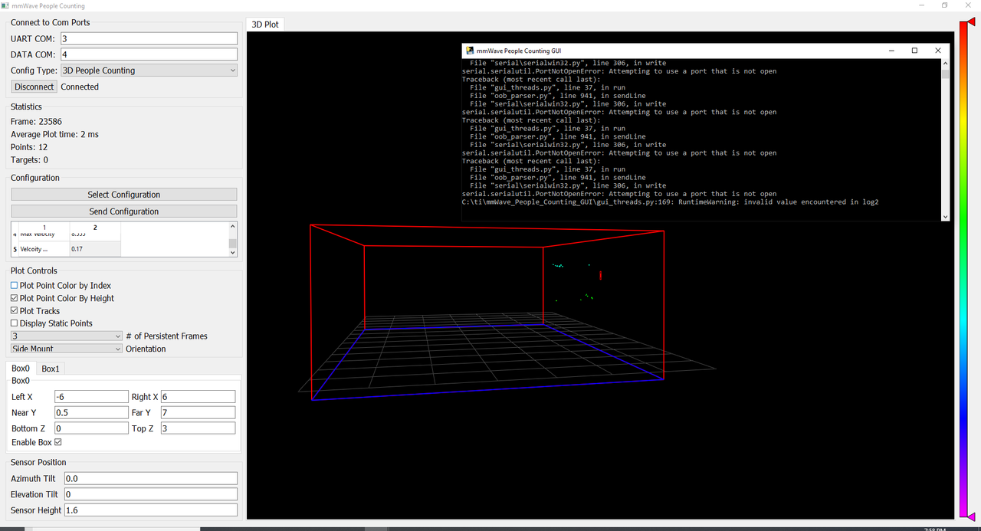Focus the Right X field
The width and height of the screenshot is (981, 531).
pos(198,397)
